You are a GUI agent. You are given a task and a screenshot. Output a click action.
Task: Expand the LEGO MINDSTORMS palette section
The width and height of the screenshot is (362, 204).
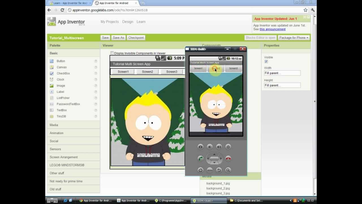coord(74,165)
